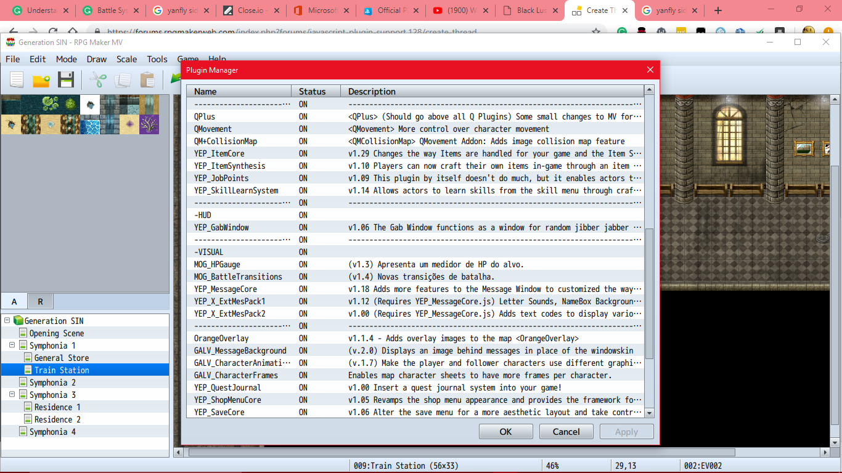The width and height of the screenshot is (842, 473).
Task: Switch to tileset tab R
Action: [41, 301]
